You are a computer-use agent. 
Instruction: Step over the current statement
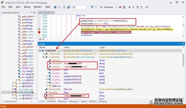[137, 7]
